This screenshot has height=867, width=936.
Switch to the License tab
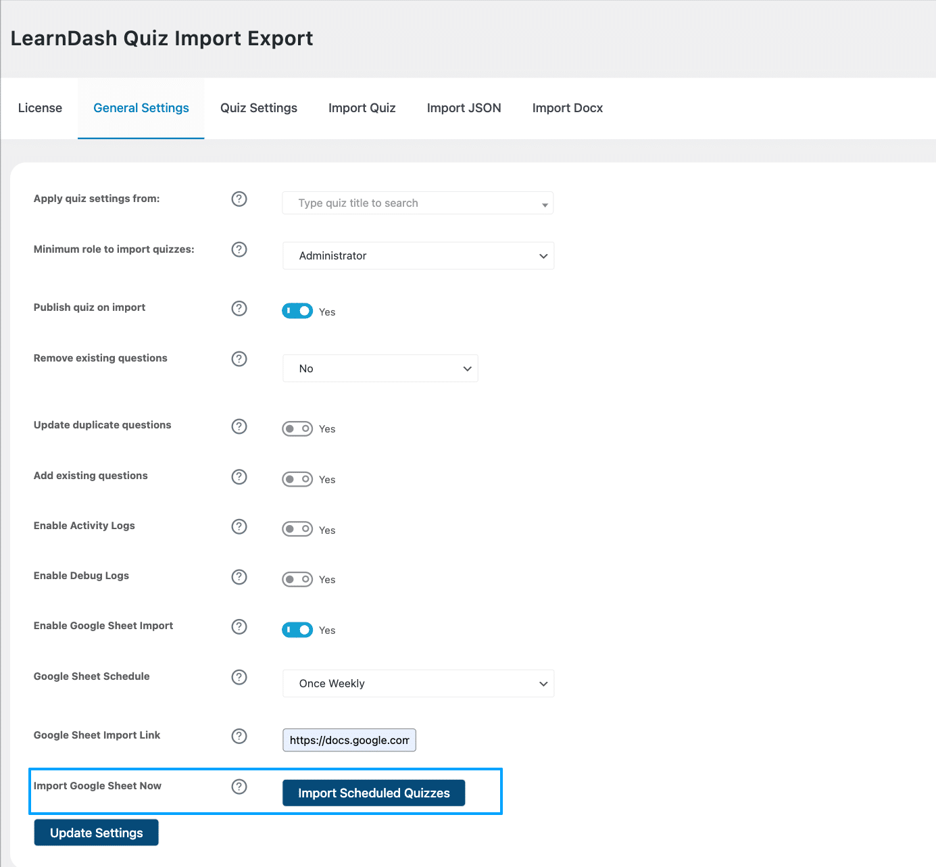point(40,108)
